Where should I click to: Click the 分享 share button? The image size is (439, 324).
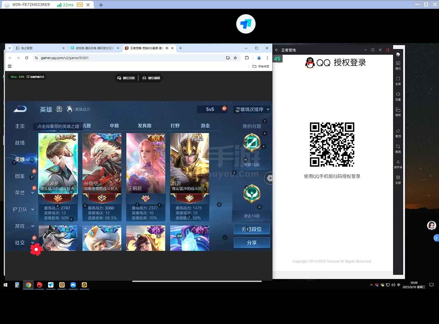[x=252, y=243]
